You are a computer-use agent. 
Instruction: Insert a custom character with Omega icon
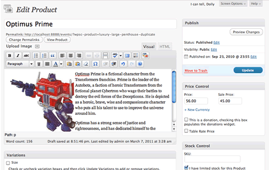coord(95,64)
